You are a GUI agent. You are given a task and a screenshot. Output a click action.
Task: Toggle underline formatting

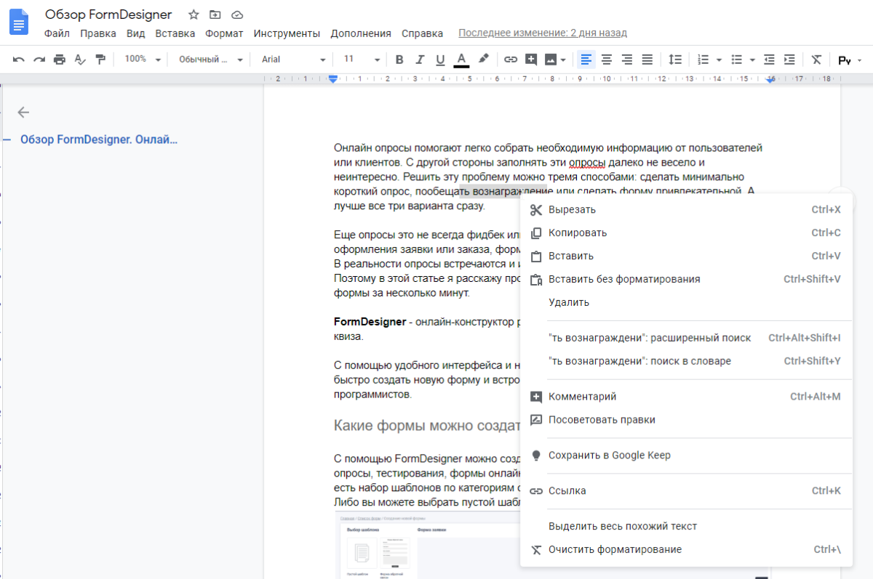tap(439, 60)
